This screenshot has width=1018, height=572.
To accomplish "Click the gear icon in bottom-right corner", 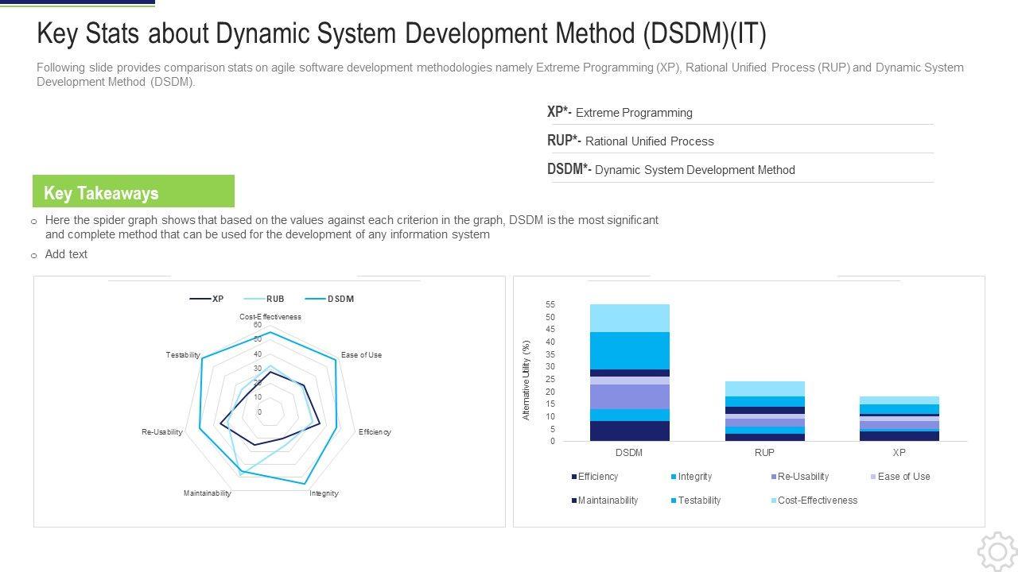I will tap(997, 552).
